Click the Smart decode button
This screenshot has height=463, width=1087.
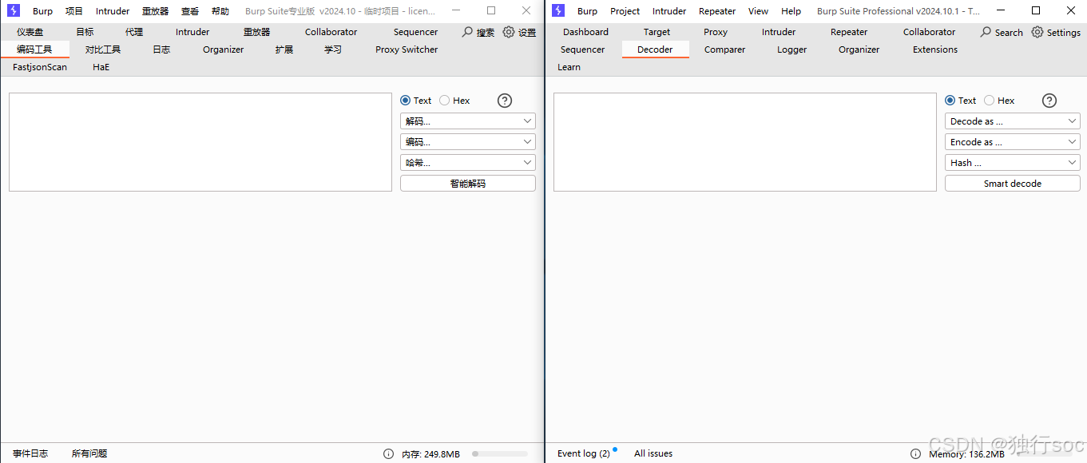[1013, 184]
